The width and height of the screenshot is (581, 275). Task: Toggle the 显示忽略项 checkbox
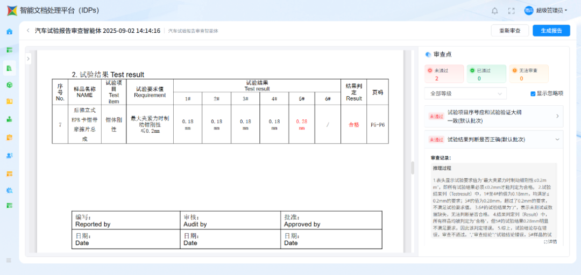[533, 93]
